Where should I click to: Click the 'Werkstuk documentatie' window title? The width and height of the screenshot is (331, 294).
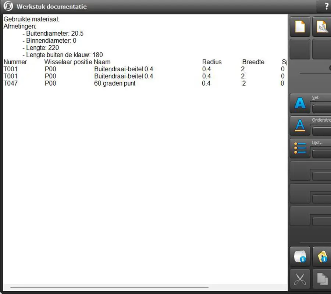tap(52, 7)
